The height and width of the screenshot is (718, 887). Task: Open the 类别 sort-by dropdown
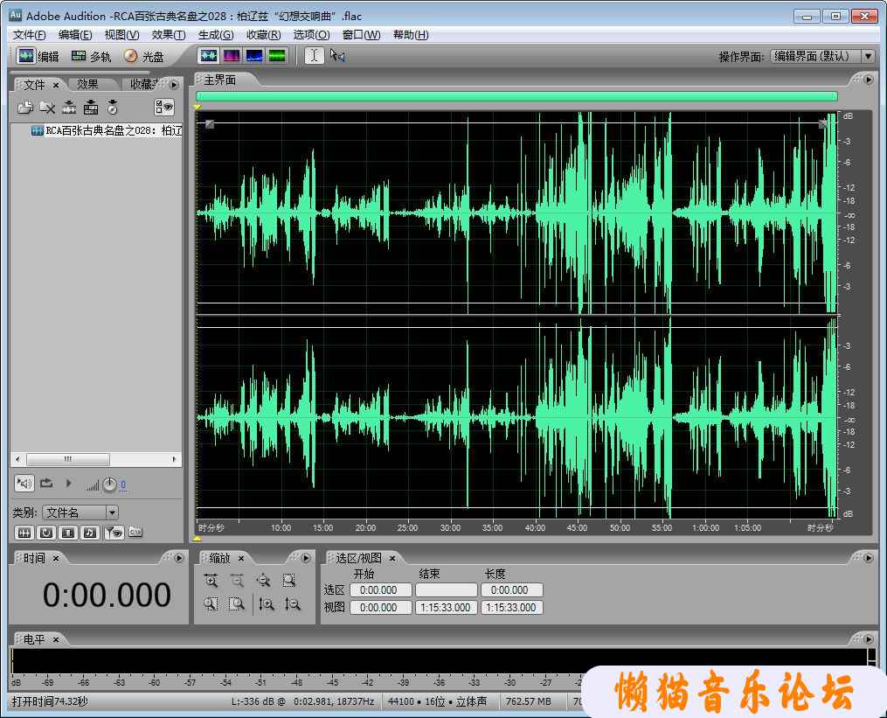pos(111,512)
